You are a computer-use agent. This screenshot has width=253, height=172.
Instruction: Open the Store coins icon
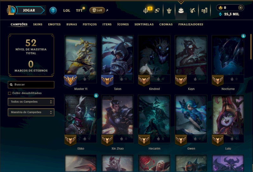(x=204, y=11)
